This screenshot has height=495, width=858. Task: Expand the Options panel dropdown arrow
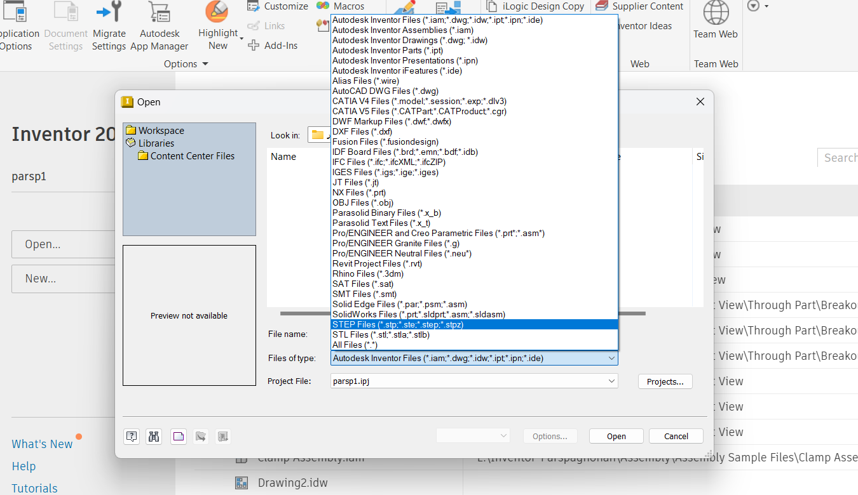coord(205,64)
